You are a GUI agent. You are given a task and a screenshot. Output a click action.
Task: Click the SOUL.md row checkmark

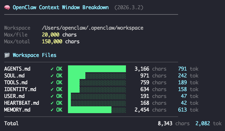pos(52,76)
